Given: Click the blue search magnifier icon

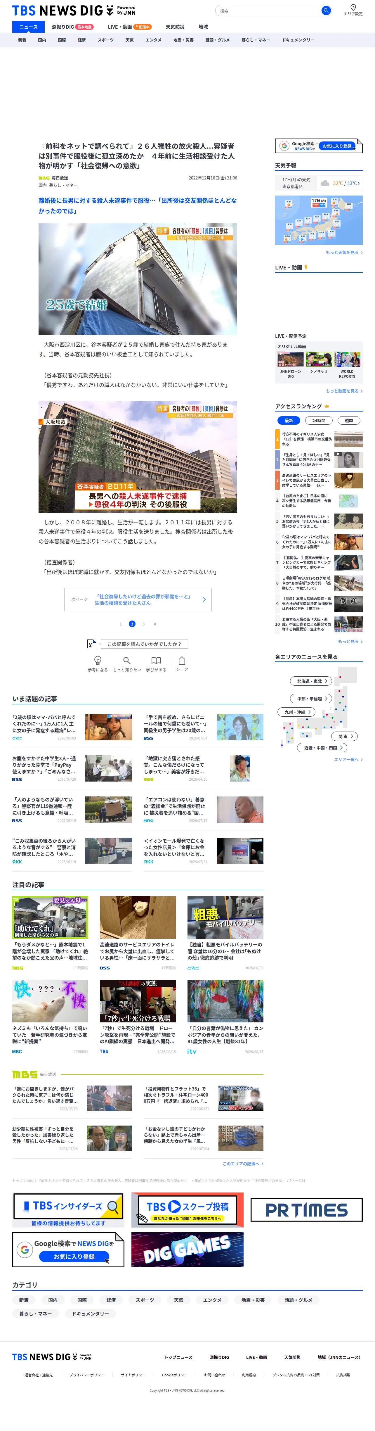Looking at the screenshot, I should pos(326,11).
